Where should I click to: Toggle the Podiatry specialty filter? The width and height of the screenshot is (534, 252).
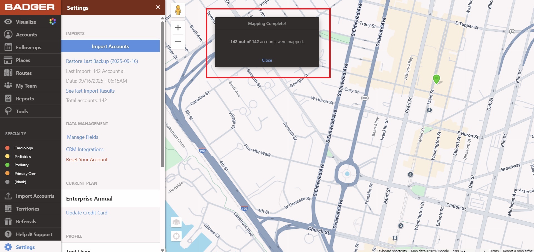21,165
